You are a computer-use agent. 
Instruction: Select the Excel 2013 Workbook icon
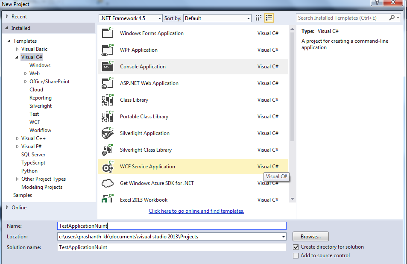point(108,198)
